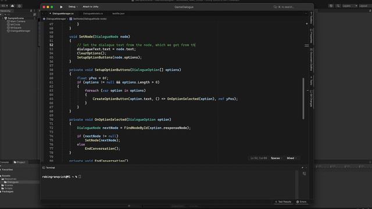
Task: Select Main Camera in Unity Hierarchy
Action: pos(16,21)
